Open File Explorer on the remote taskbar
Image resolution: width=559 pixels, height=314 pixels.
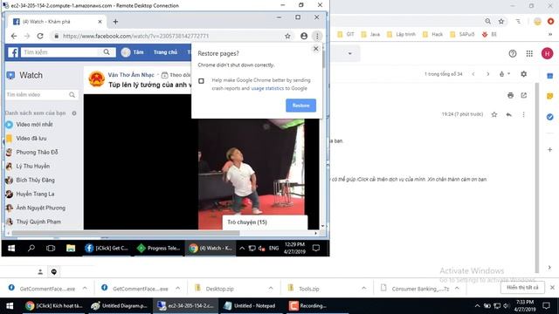[x=71, y=248]
